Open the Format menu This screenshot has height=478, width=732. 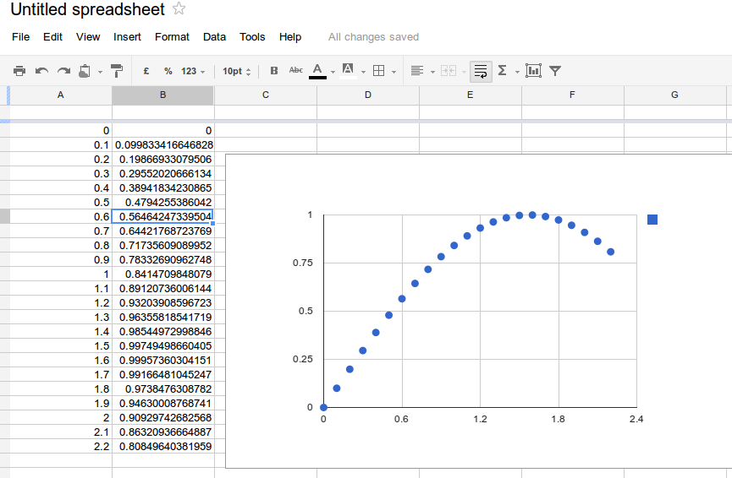point(172,37)
